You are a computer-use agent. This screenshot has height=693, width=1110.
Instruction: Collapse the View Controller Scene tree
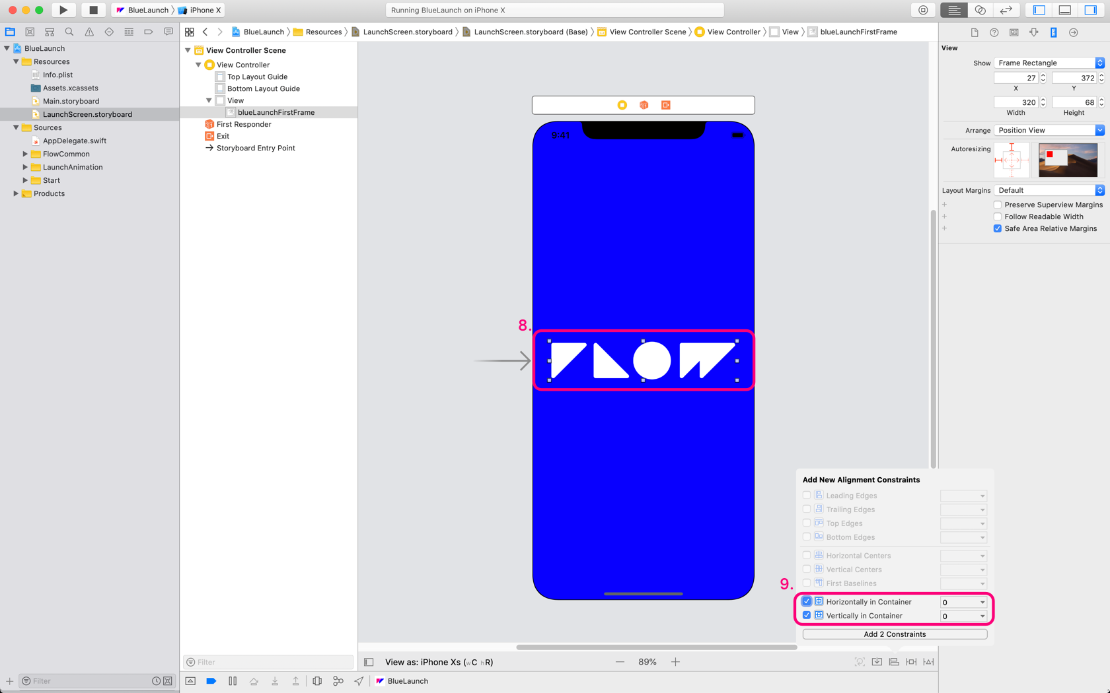click(x=187, y=50)
